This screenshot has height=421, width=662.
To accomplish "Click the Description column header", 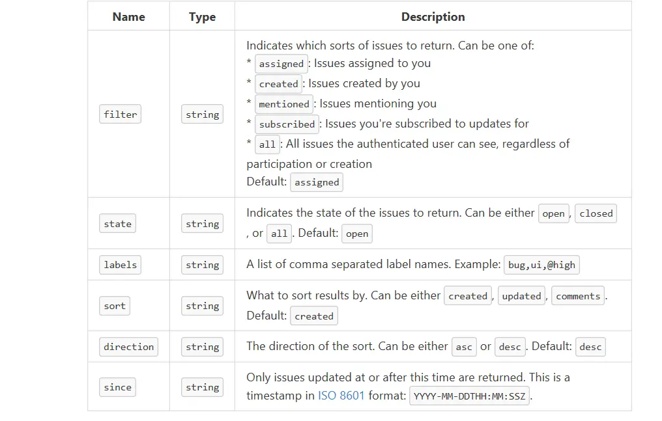I will 433,17.
